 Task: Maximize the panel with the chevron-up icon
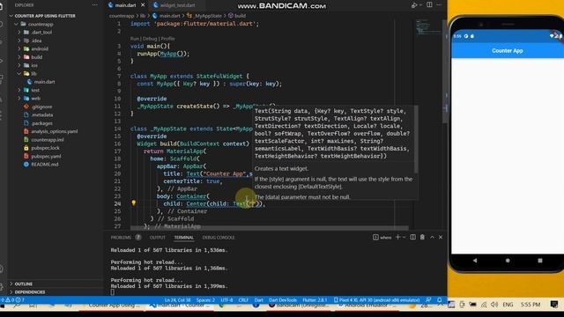[432, 237]
